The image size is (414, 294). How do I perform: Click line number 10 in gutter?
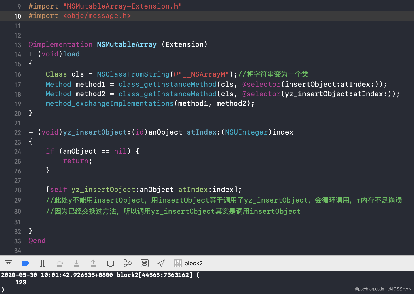[x=18, y=16]
